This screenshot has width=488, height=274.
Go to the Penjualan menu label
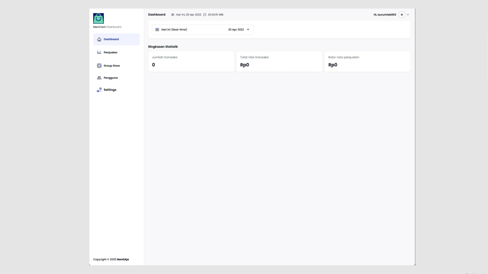tap(110, 52)
